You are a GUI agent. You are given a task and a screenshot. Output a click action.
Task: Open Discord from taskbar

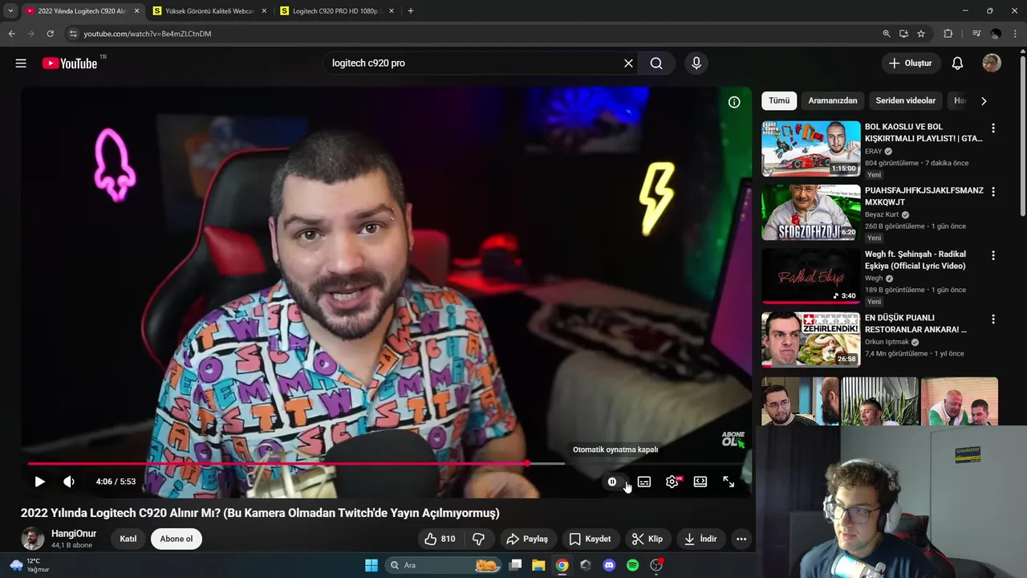click(609, 565)
